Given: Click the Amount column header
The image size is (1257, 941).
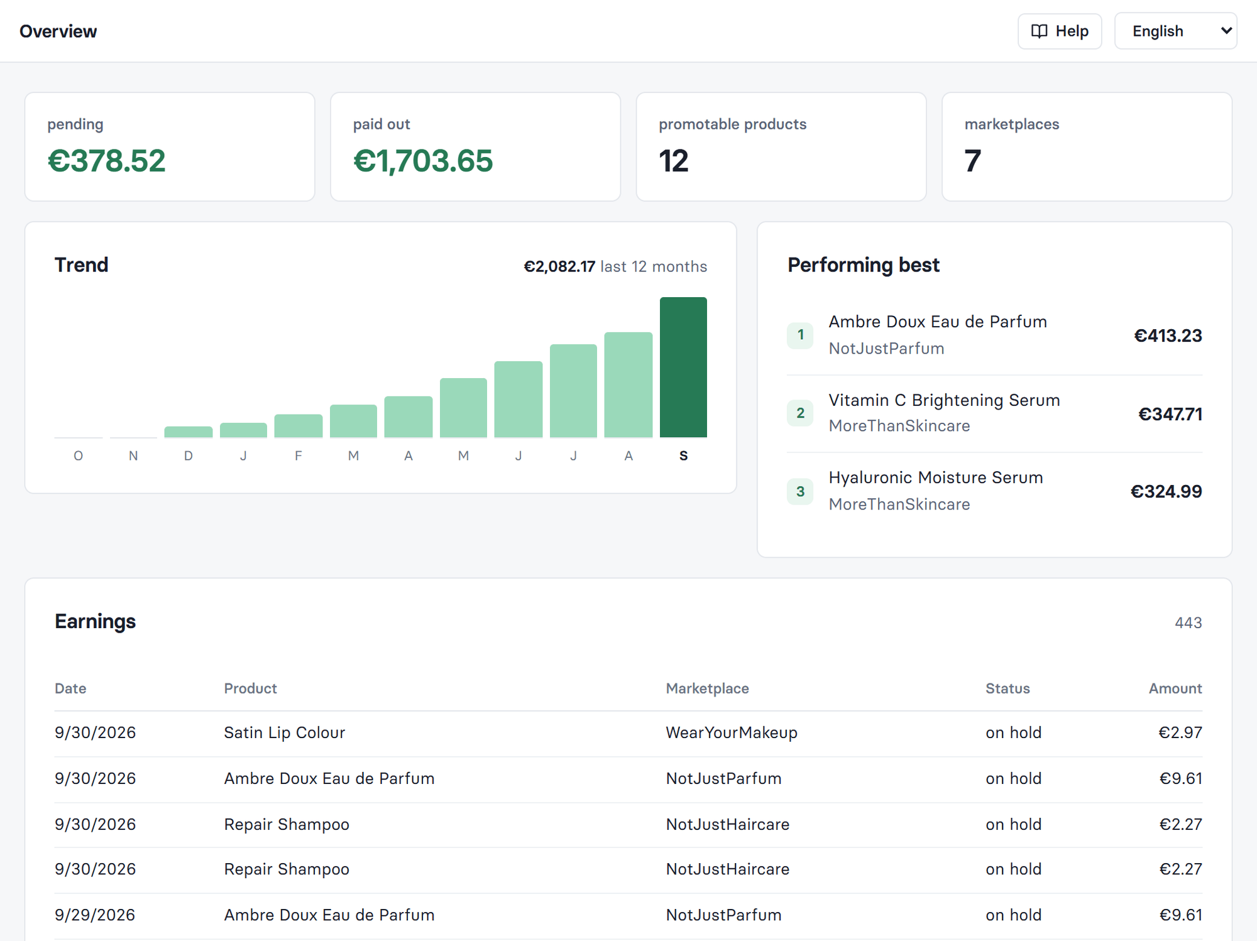Looking at the screenshot, I should (1175, 688).
